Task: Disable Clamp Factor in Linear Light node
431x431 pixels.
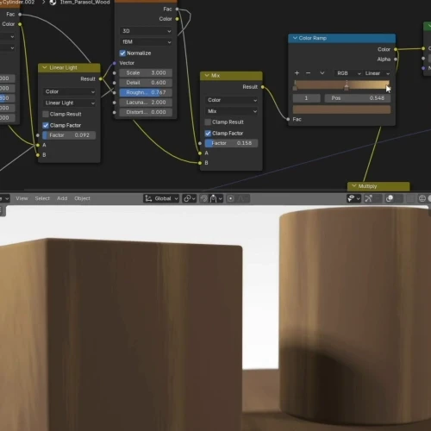Action: [46, 125]
